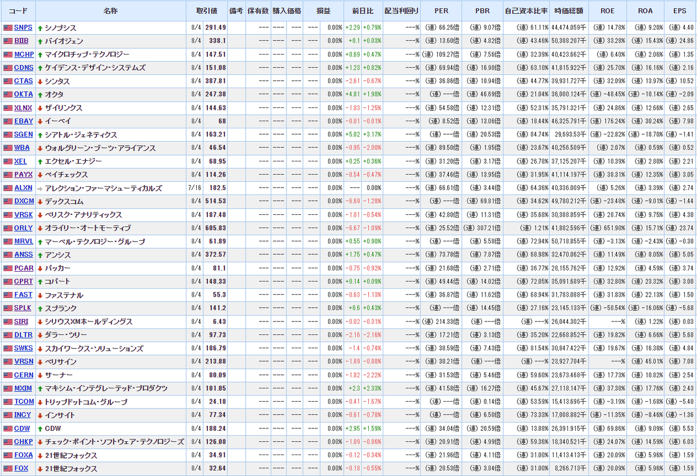The height and width of the screenshot is (476, 697).
Task: Open the MXIM ticker link
Action: (24, 388)
